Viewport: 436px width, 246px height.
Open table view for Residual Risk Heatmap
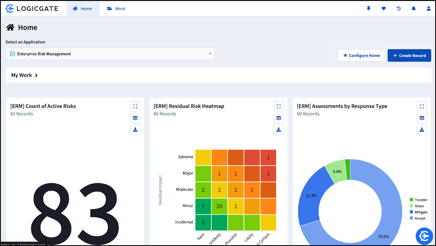(279, 118)
